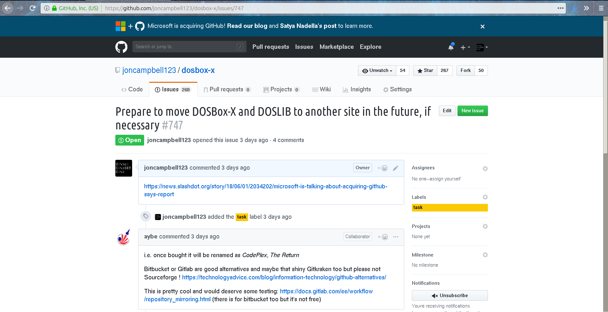Expand the create new (+) dropdown

[x=465, y=47]
